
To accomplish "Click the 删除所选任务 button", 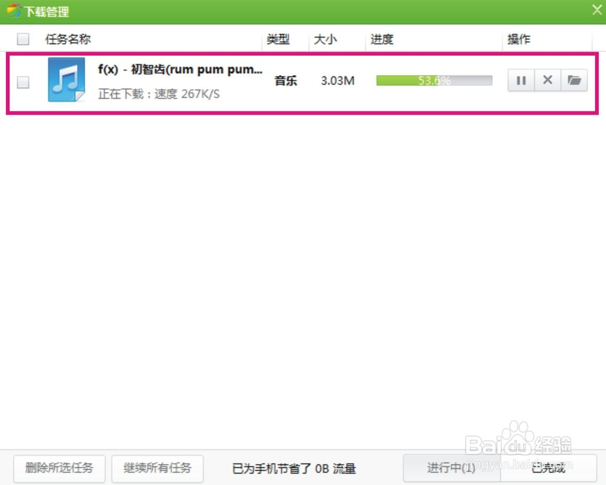I will click(59, 468).
